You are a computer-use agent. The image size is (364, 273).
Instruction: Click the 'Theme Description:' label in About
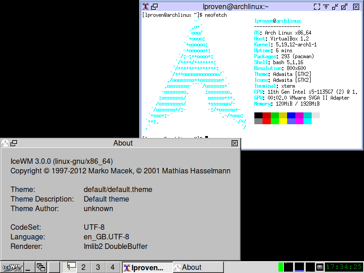(x=42, y=199)
